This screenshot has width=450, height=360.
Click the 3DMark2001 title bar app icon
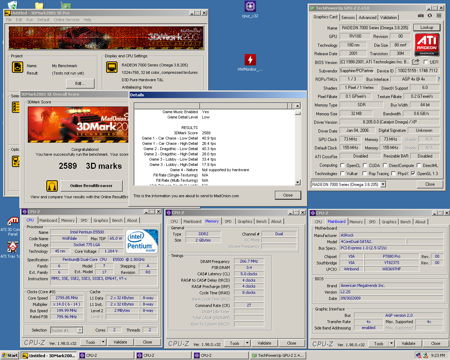(x=7, y=13)
